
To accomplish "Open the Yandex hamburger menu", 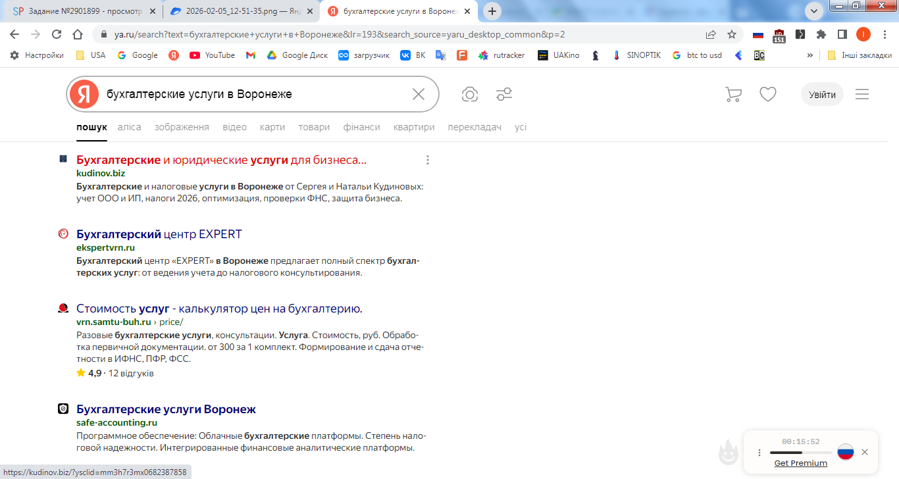I will pos(862,94).
